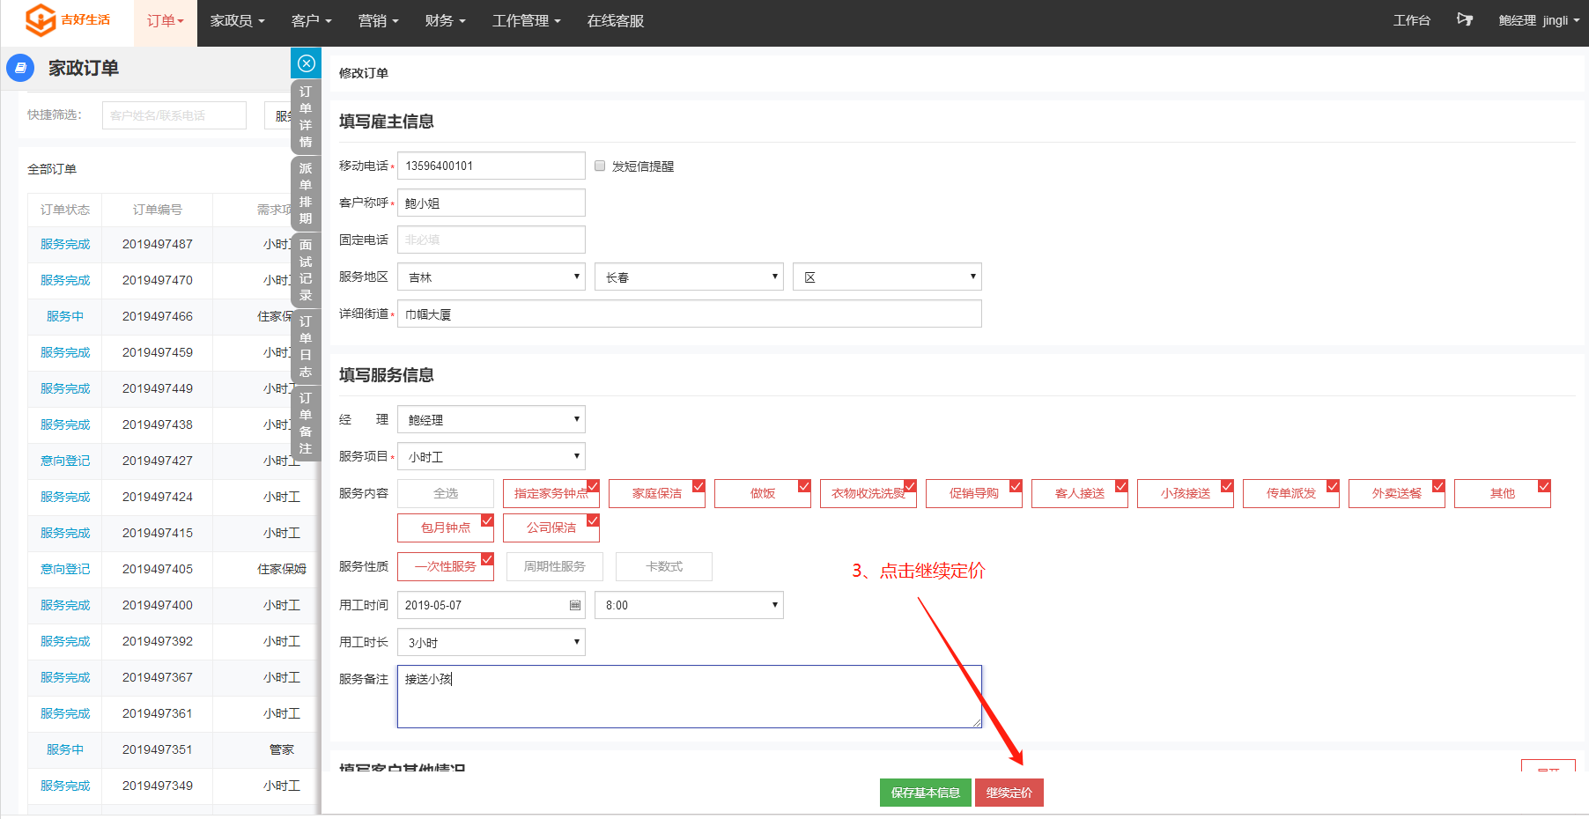
Task: Click the 订单编号 column header
Action: click(158, 210)
